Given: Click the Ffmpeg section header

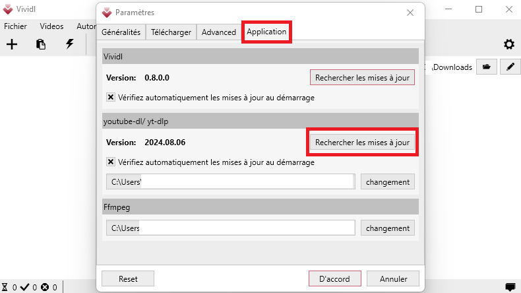Looking at the screenshot, I should [x=260, y=207].
